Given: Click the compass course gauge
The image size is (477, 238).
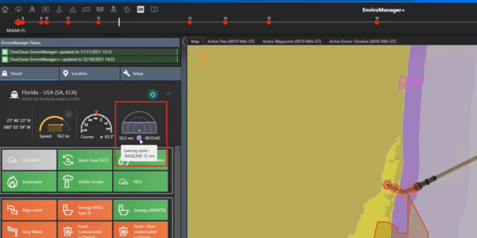Looking at the screenshot, I should coord(96,122).
